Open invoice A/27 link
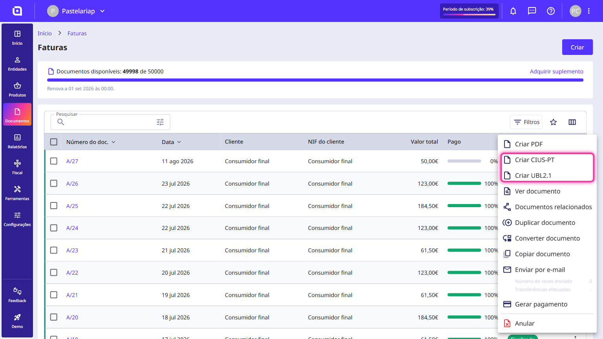Image resolution: width=603 pixels, height=339 pixels. 72,161
